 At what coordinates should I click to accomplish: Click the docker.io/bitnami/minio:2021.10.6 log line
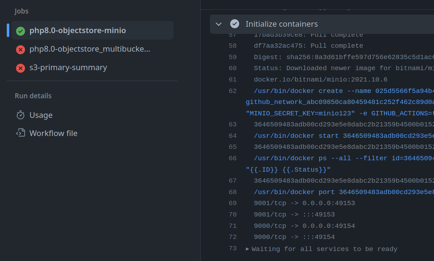pyautogui.click(x=320, y=79)
